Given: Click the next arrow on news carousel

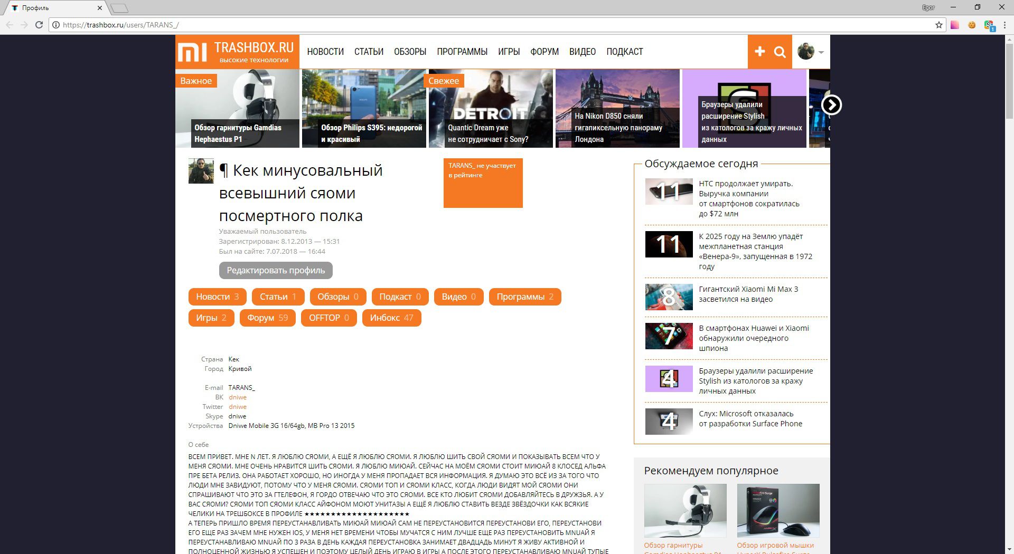Looking at the screenshot, I should 831,105.
